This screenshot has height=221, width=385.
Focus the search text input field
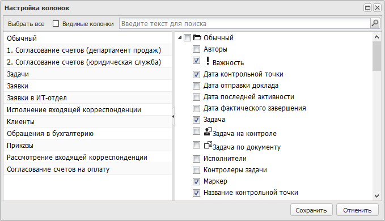click(x=245, y=24)
